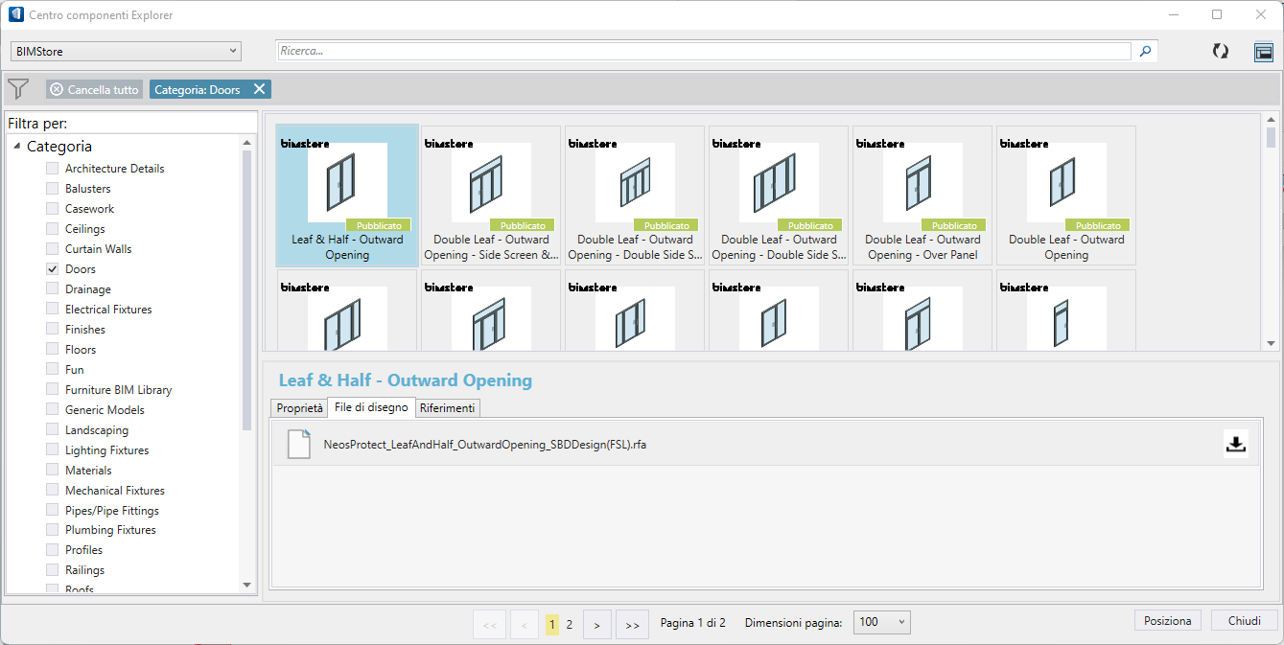Open the Riferimenti tab

pyautogui.click(x=447, y=408)
